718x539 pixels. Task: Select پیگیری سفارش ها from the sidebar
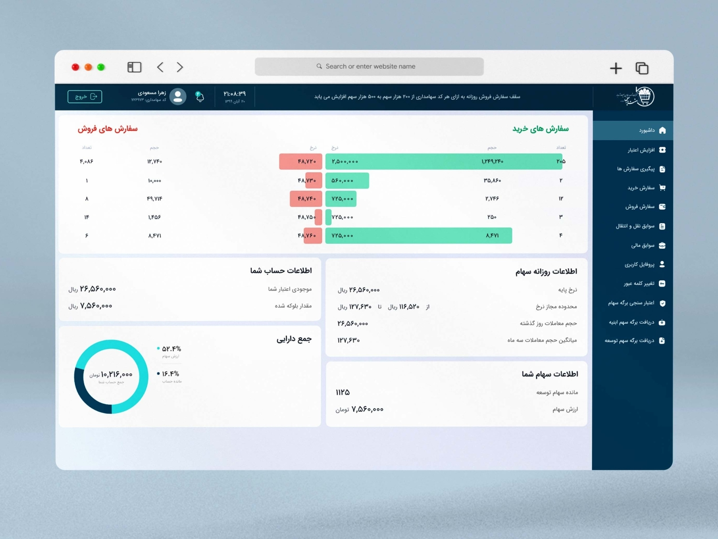[x=663, y=168]
